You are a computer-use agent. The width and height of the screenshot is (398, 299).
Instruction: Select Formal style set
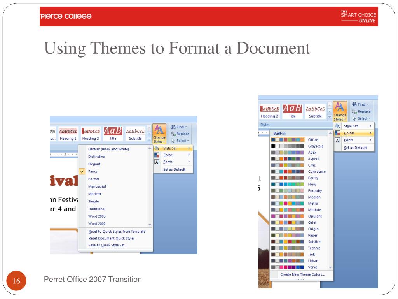(x=113, y=179)
